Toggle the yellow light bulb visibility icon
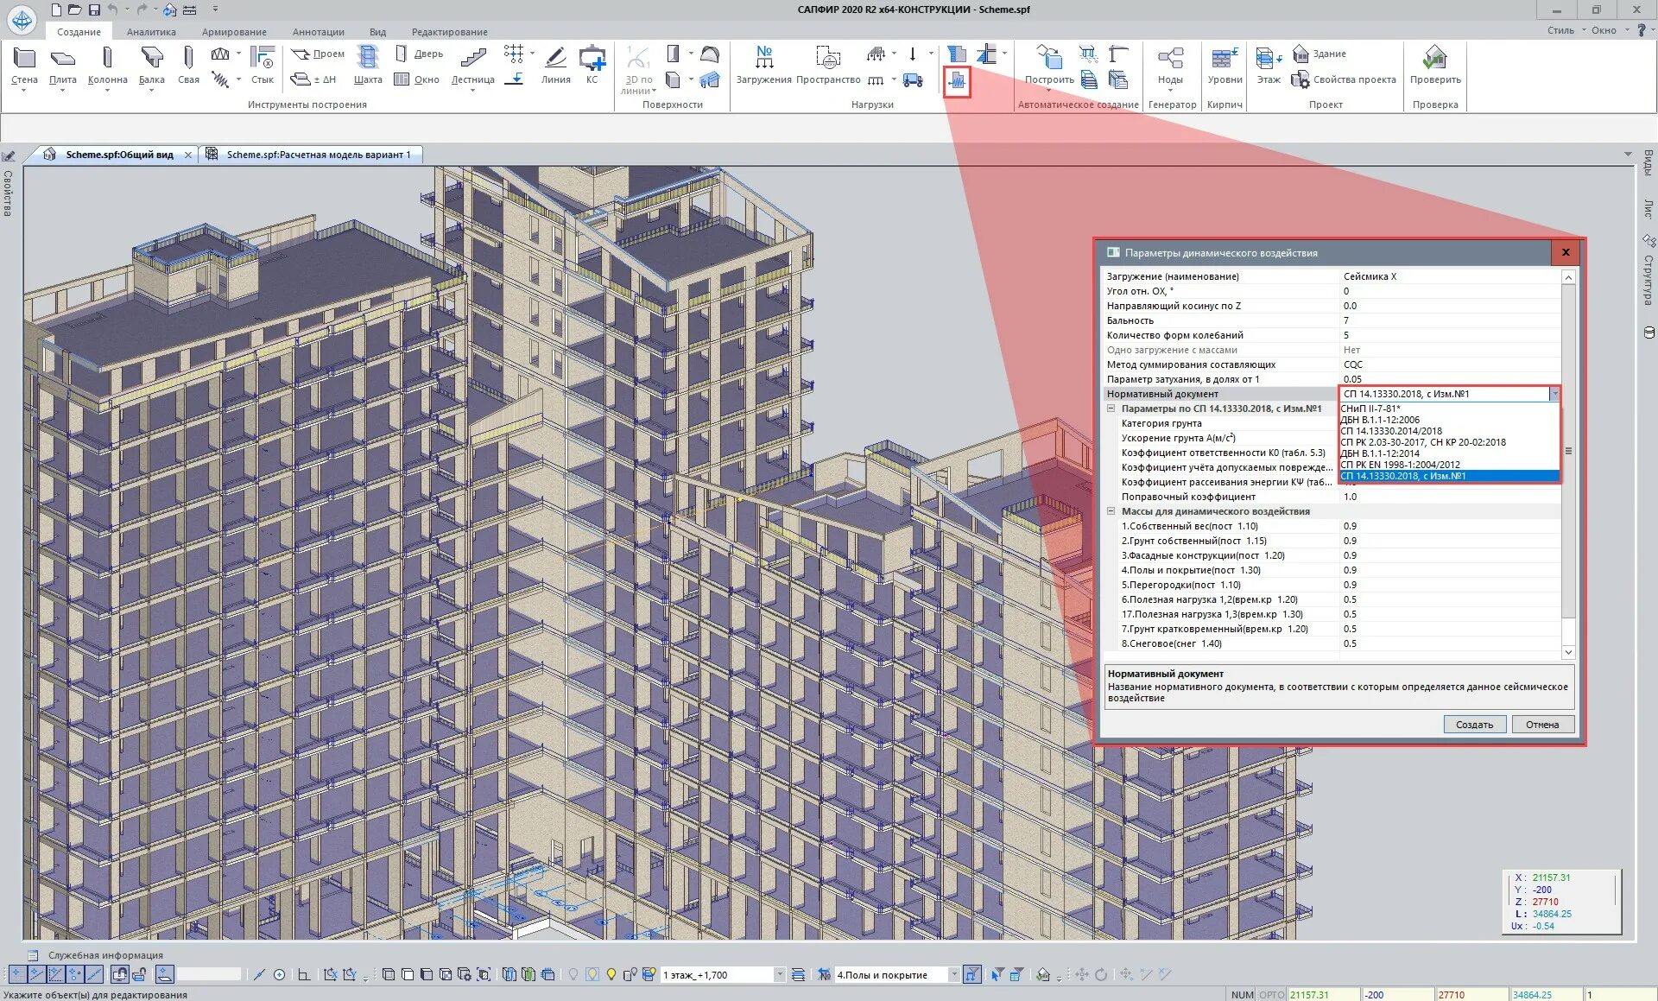The height and width of the screenshot is (1001, 1658). point(611,974)
